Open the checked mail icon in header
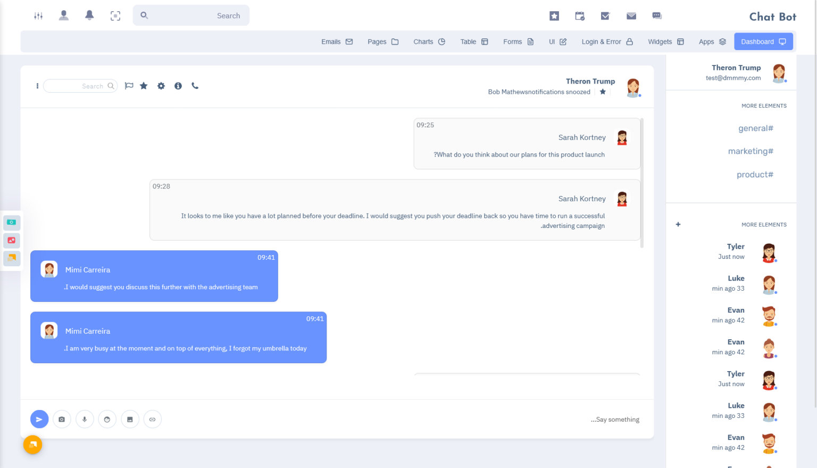Image resolution: width=817 pixels, height=468 pixels. coord(605,16)
